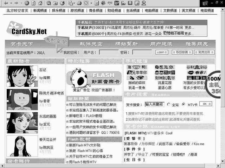Viewport: 225px width, 168px height.
Task: Open the 推荐朋友 site tab
Action: click(x=197, y=44)
